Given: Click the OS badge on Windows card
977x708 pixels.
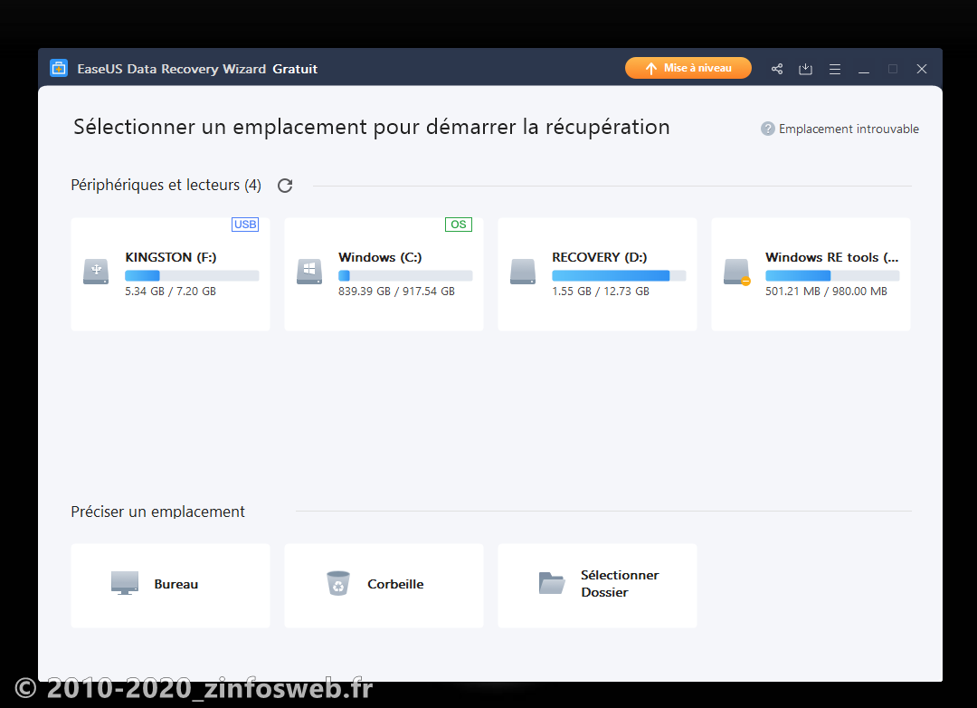Looking at the screenshot, I should pos(459,225).
